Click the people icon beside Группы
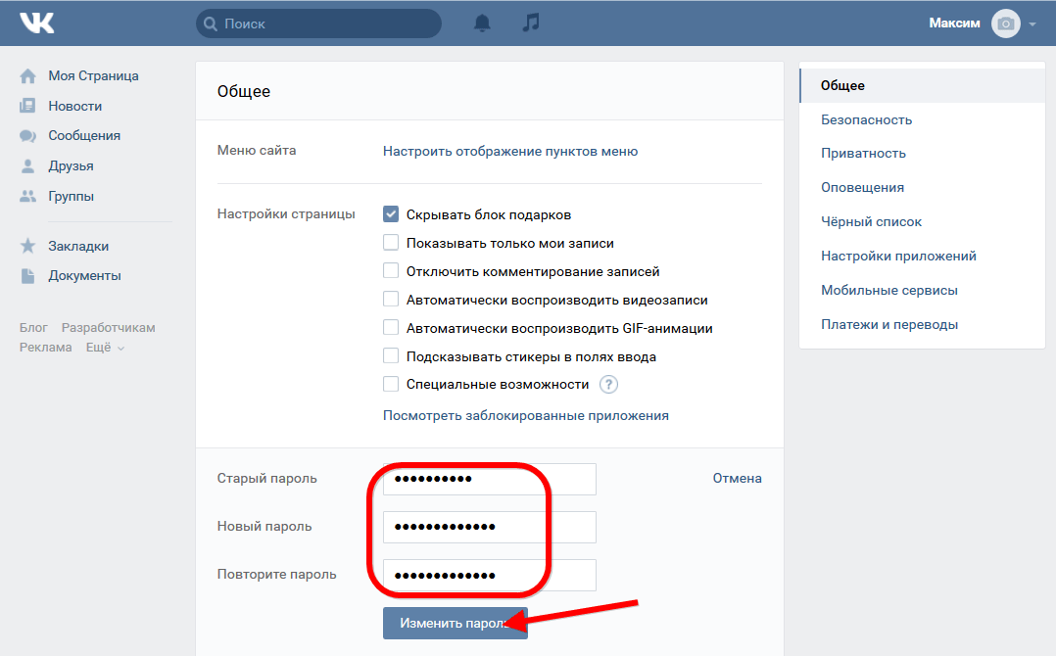This screenshot has height=656, width=1056. 27,196
